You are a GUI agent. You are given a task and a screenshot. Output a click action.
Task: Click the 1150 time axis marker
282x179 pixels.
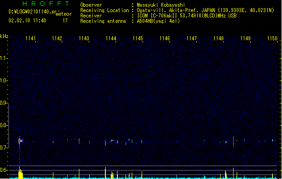coord(272,38)
